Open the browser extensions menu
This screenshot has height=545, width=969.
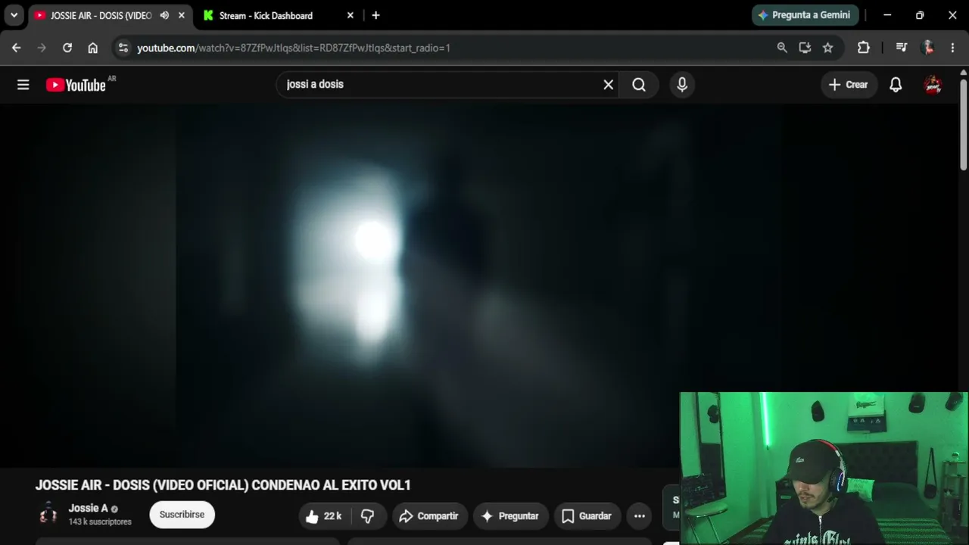tap(864, 48)
